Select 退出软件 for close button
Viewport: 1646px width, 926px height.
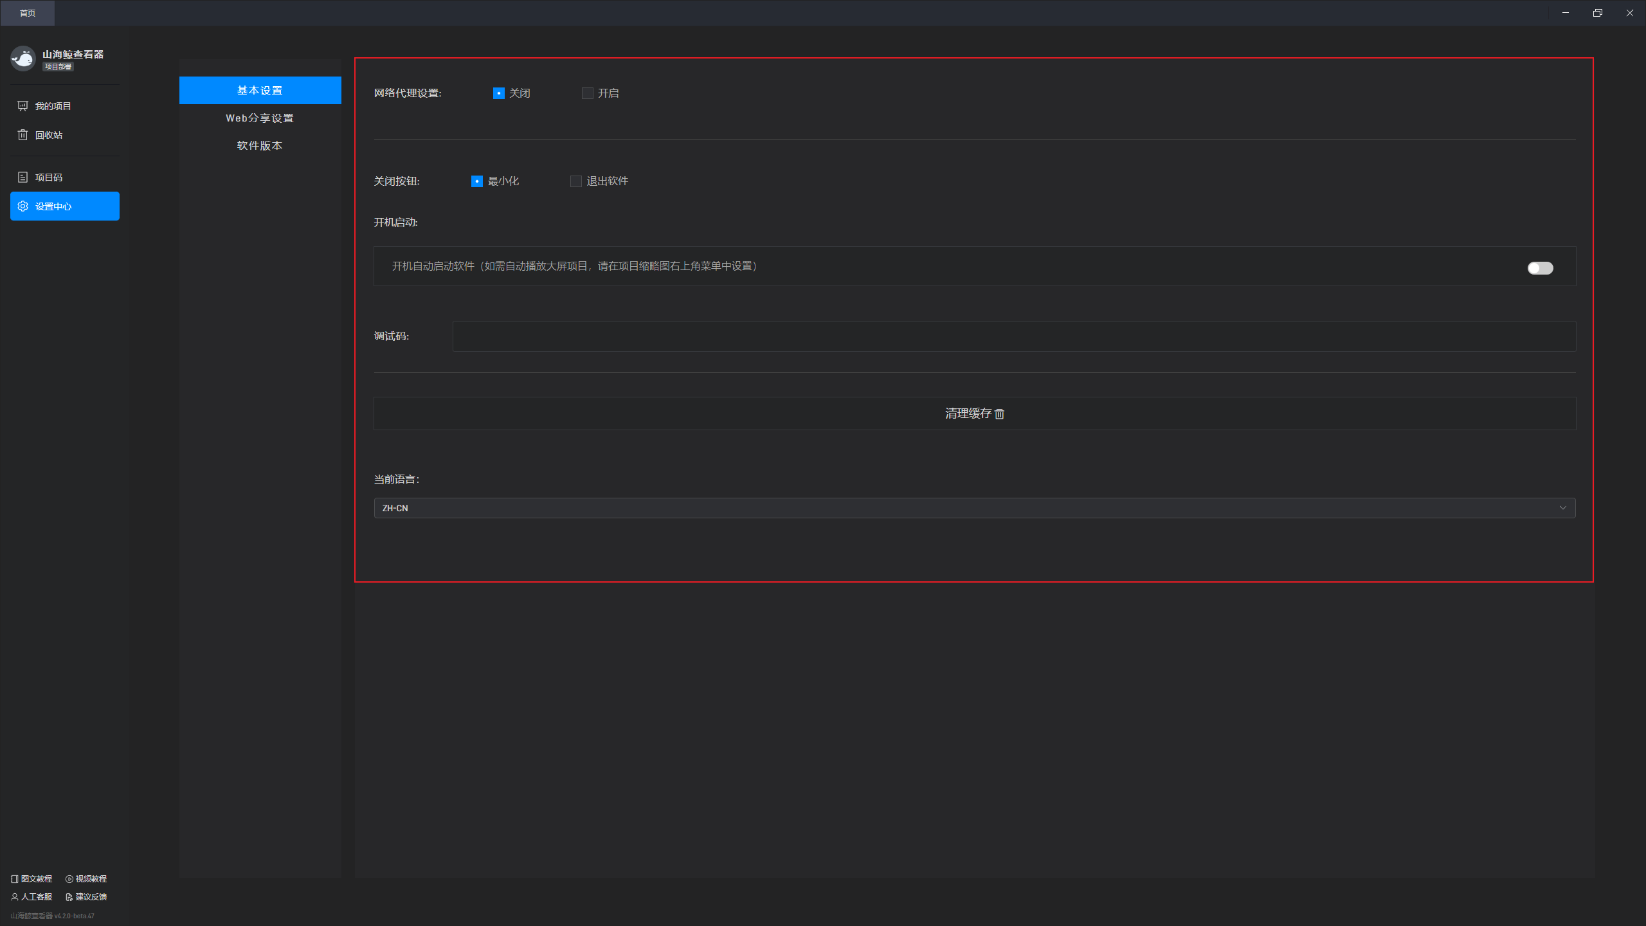(576, 181)
